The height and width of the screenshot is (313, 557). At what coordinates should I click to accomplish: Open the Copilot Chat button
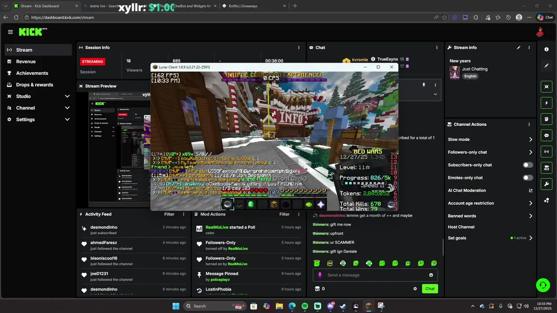pyautogui.click(x=545, y=17)
